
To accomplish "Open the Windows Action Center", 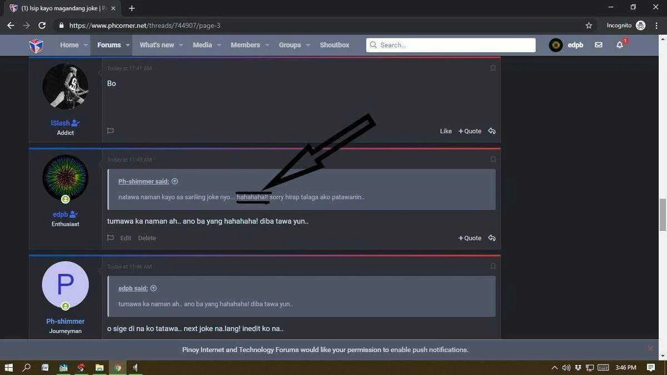I will (x=651, y=368).
